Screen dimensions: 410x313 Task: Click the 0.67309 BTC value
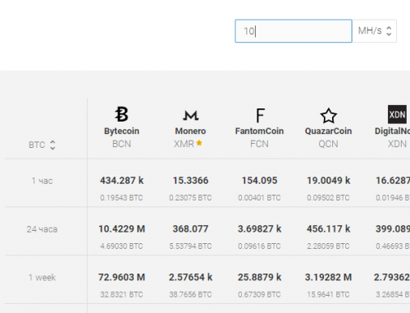coord(259,295)
